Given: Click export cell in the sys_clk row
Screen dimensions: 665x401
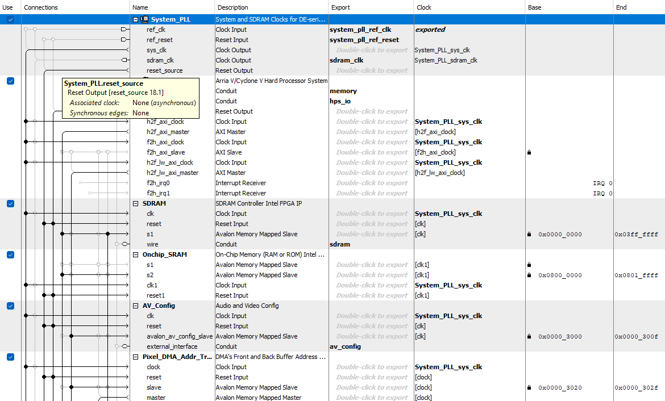Looking at the screenshot, I should coord(372,50).
